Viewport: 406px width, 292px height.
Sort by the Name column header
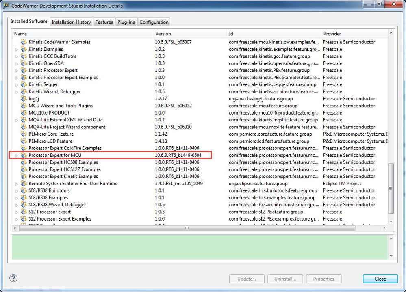point(83,34)
